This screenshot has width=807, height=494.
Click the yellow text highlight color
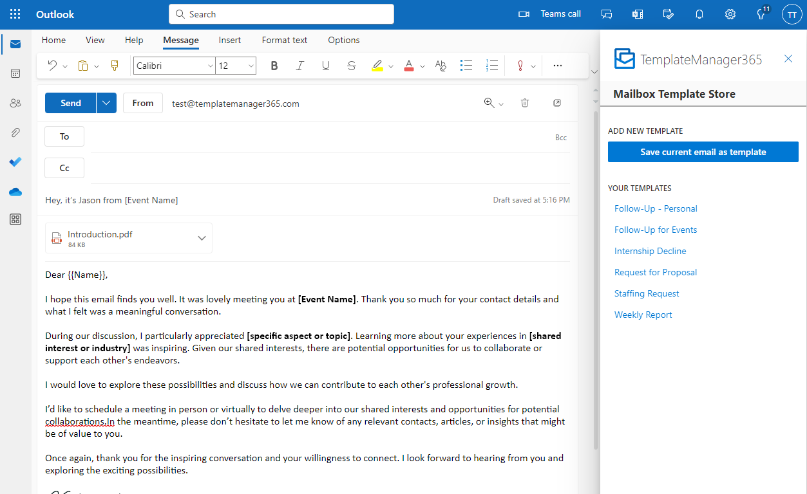tap(377, 66)
